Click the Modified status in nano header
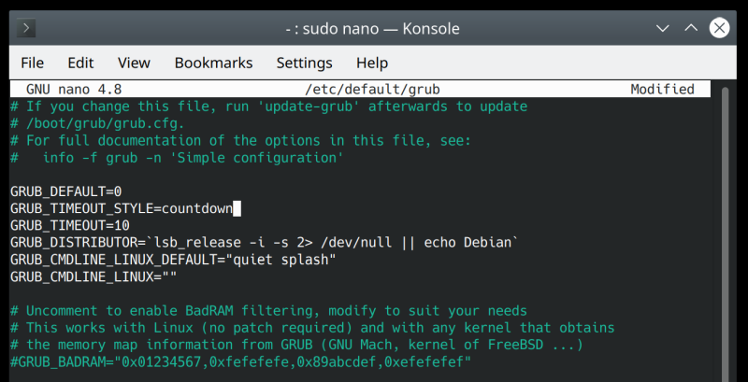 pyautogui.click(x=662, y=90)
